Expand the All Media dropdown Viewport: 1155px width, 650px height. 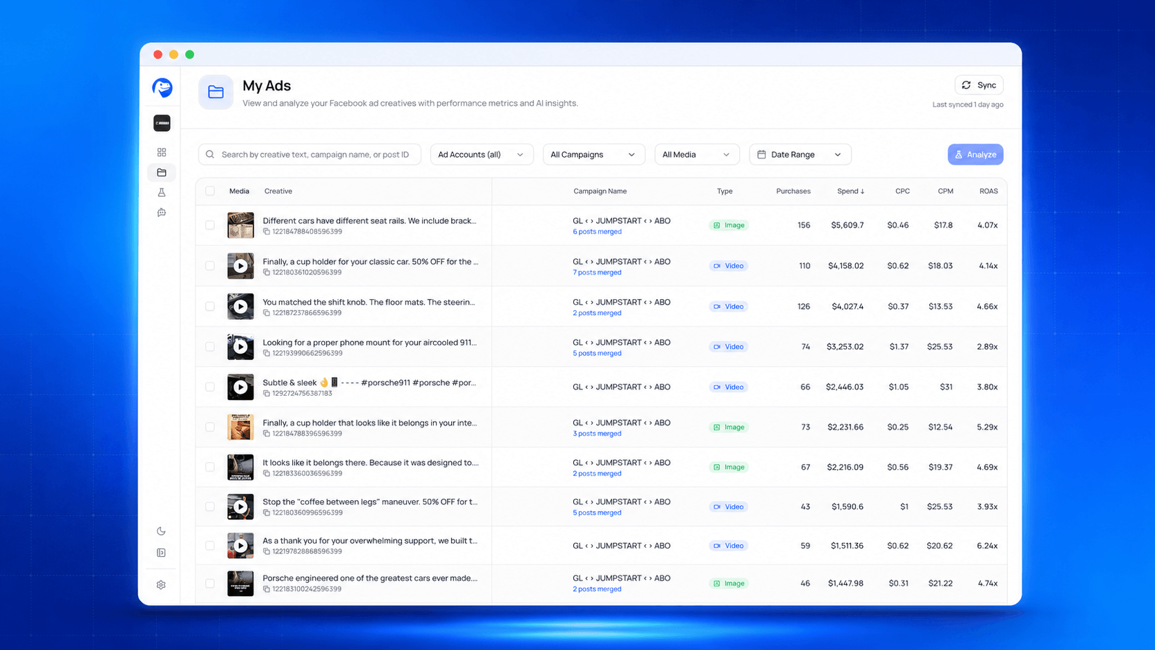tap(696, 155)
